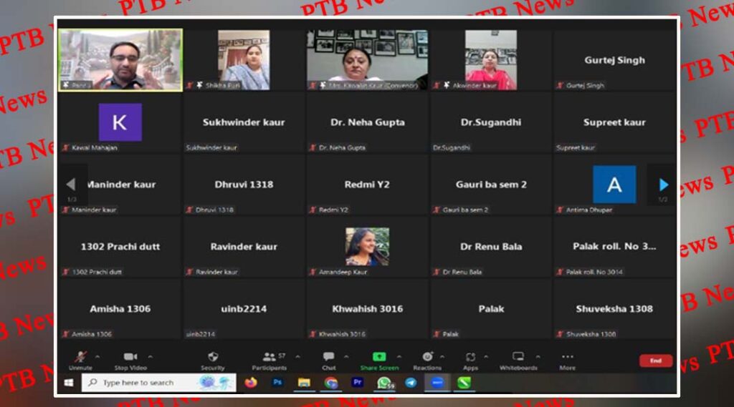Open the Participants panel
734x407 pixels.
270,361
